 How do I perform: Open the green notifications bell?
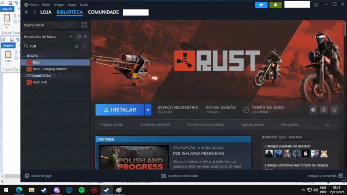click(x=275, y=5)
